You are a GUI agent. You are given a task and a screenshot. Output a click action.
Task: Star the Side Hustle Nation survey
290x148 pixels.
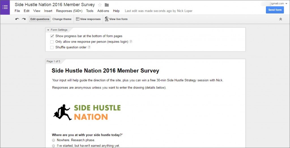(x=100, y=5)
